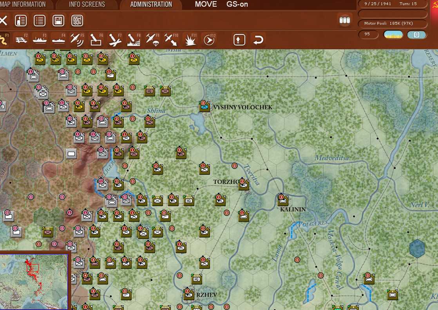438x310 pixels.
Task: Click the dark blue highlighted hex at right
Action: pos(417,248)
